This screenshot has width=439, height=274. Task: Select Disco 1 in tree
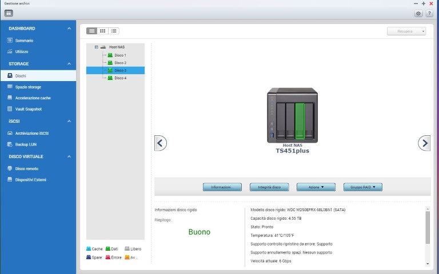click(x=120, y=55)
